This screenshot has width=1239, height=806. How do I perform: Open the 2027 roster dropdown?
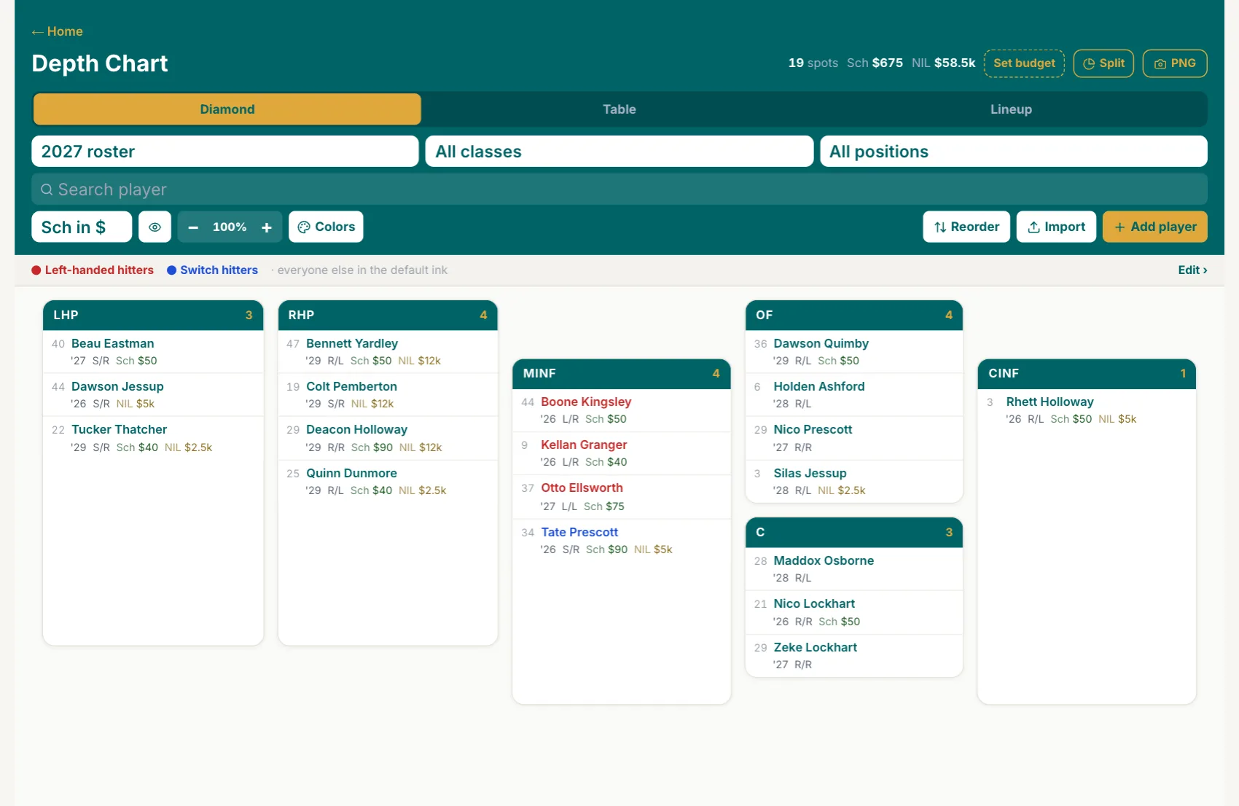pyautogui.click(x=225, y=152)
